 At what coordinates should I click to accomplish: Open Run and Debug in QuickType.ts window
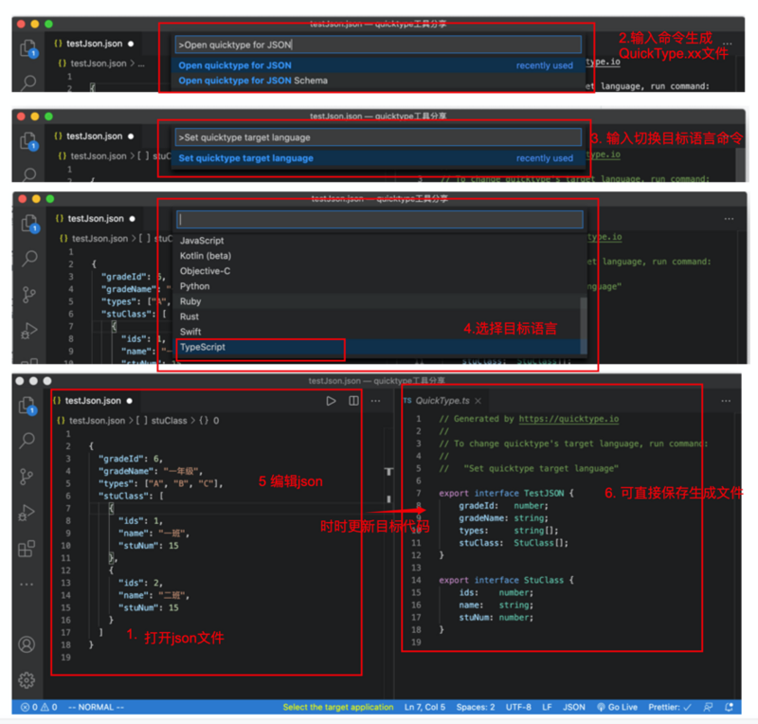27,513
